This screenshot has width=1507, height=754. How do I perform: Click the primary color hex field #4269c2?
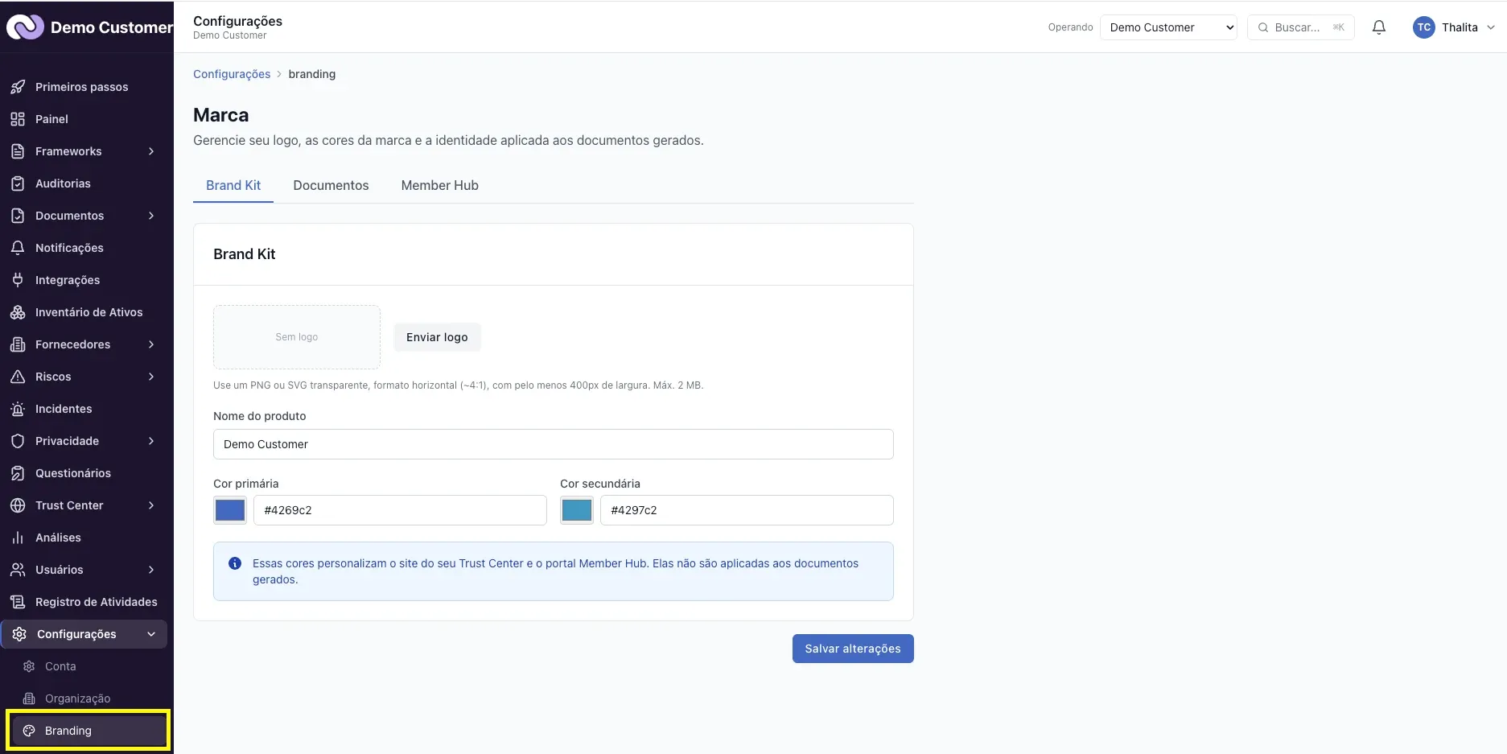(x=400, y=510)
